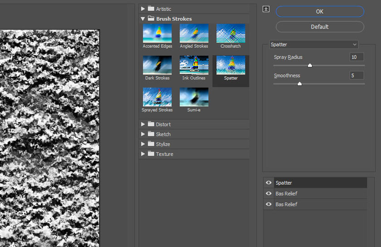This screenshot has width=381, height=247.
Task: Click the Texture category label
Action: click(x=165, y=154)
